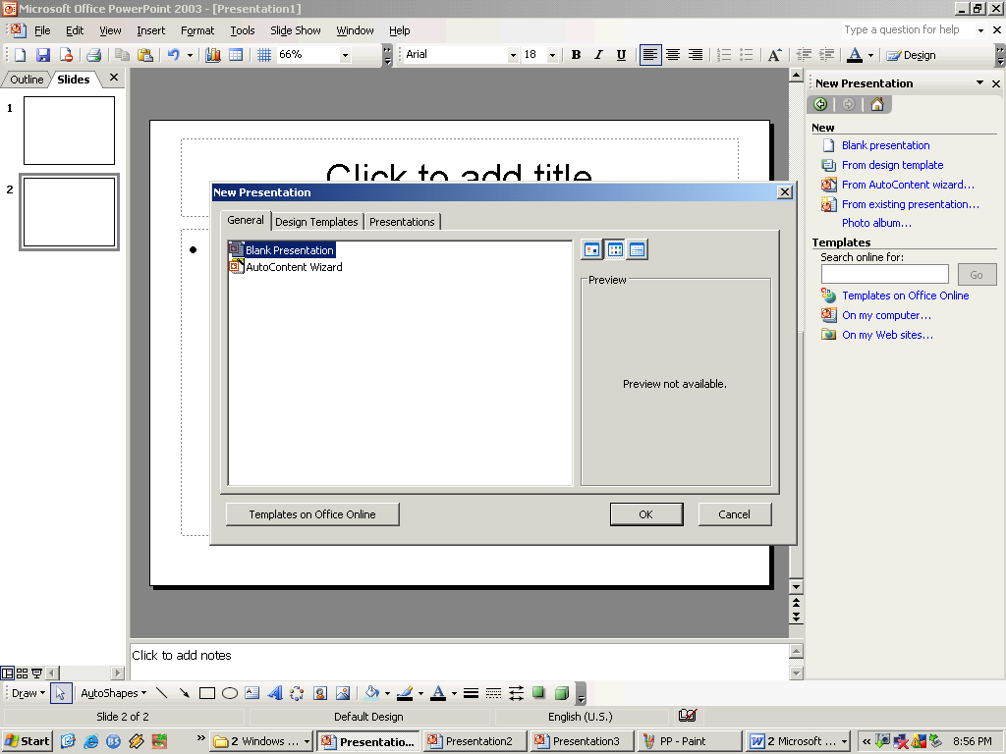Image resolution: width=1006 pixels, height=754 pixels.
Task: Insert Clip Art from Drawing toolbar
Action: (x=320, y=693)
